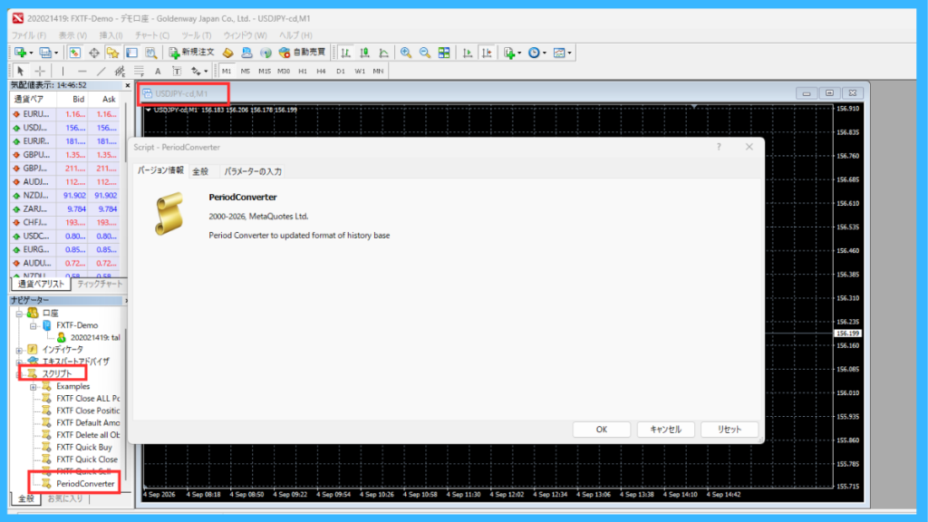This screenshot has width=928, height=522.
Task: Expand the インディケータ tree node
Action: [19, 351]
